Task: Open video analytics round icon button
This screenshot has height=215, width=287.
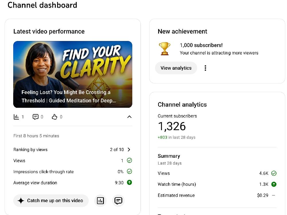Action: [100, 201]
